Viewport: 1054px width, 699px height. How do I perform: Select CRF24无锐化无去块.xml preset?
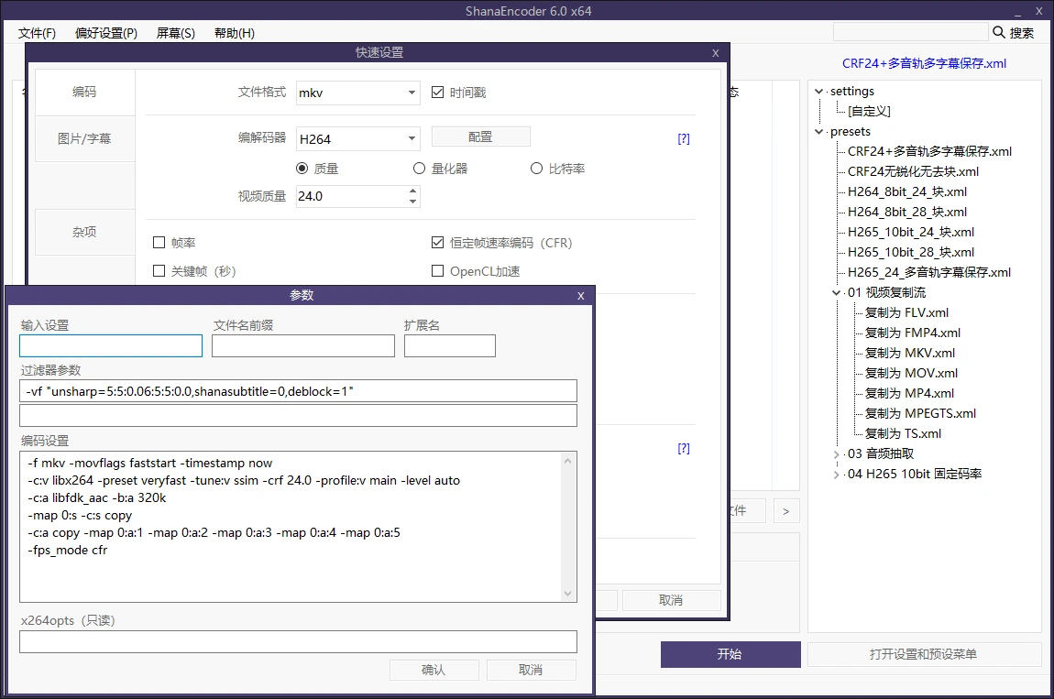click(x=914, y=172)
